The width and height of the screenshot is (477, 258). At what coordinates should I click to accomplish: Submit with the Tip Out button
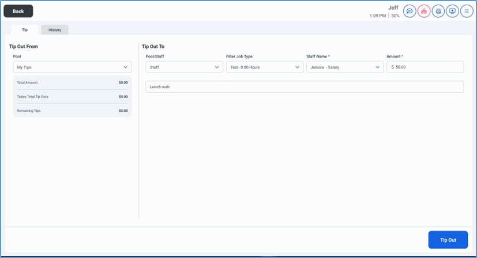pyautogui.click(x=448, y=240)
